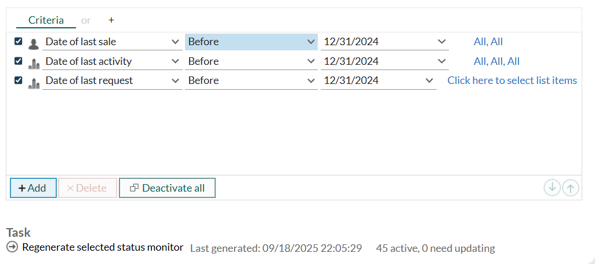Screen dimensions: 595x264
Task: Click the plus icon next to the or tab
Action: coord(111,20)
